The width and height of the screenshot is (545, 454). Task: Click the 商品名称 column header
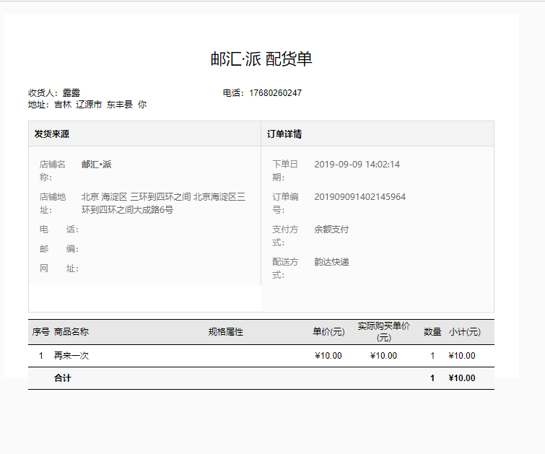point(71,332)
